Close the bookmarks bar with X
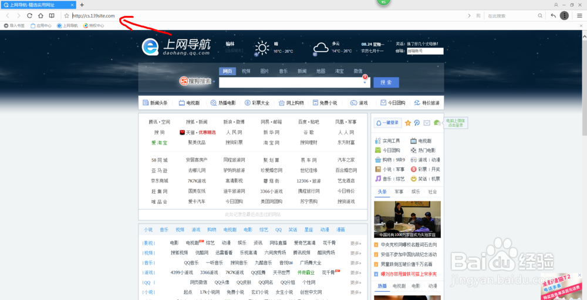Image resolution: width=587 pixels, height=300 pixels. pyautogui.click(x=581, y=25)
